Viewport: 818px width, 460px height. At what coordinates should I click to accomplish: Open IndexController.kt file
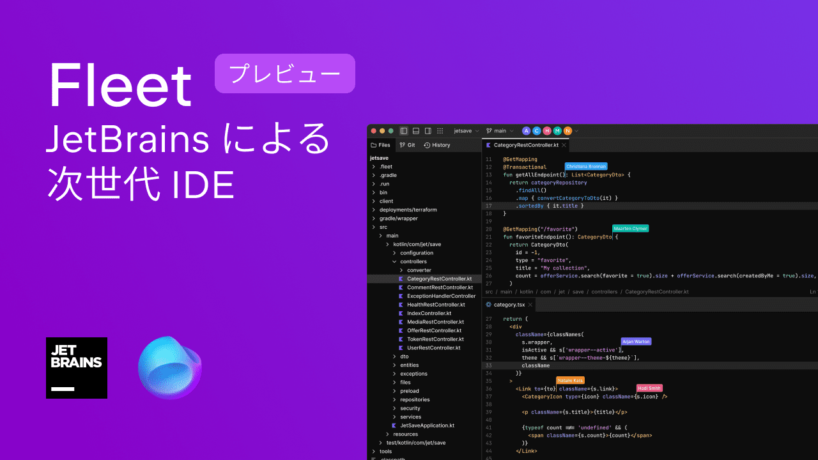click(x=429, y=313)
